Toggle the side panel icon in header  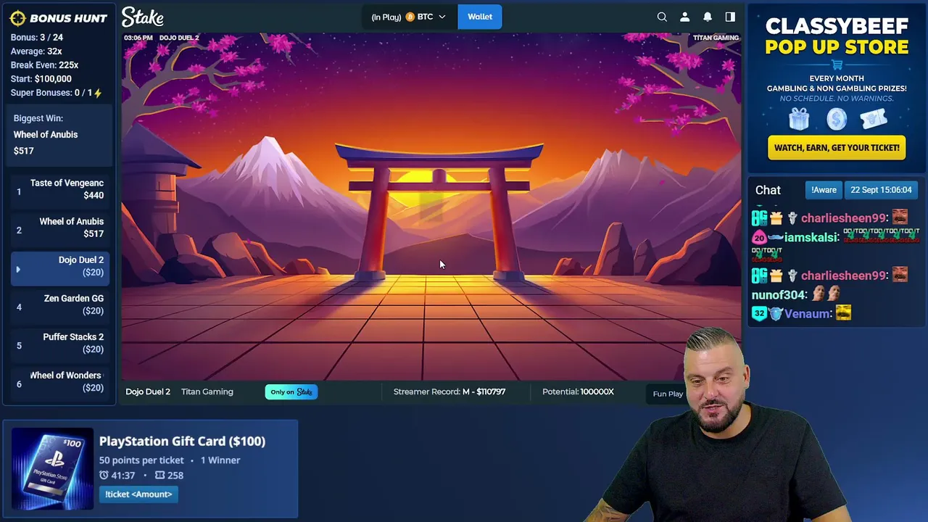pos(730,17)
